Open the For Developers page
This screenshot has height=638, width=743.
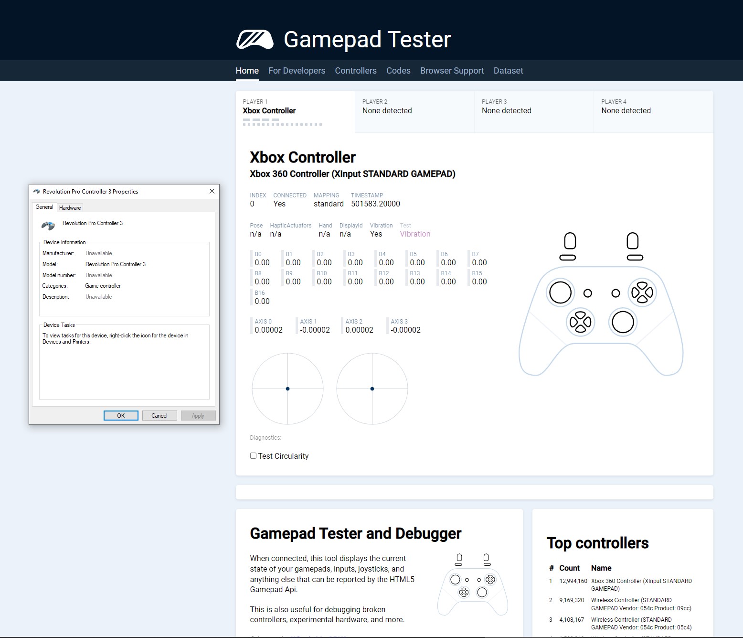(x=297, y=71)
